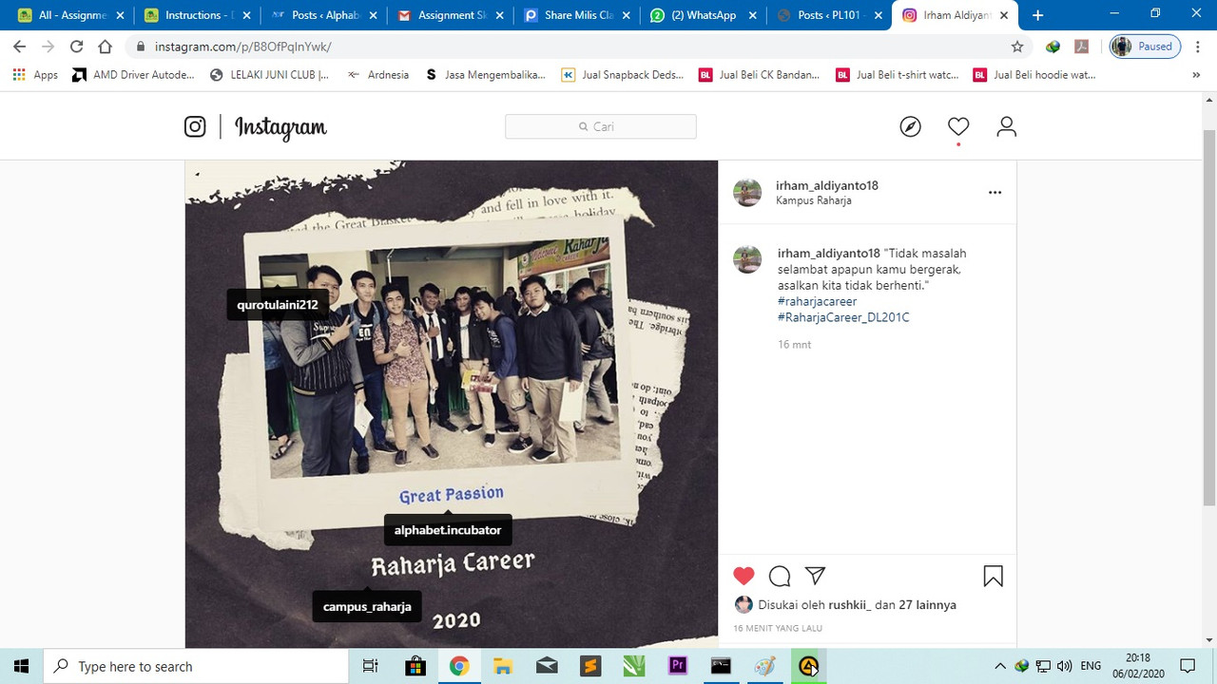The height and width of the screenshot is (684, 1217).
Task: Switch to Posts ‹ Alphab tab
Action: pos(323,15)
